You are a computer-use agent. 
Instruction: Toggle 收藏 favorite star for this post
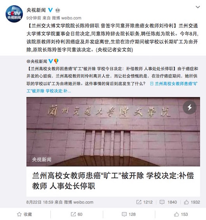[24, 214]
